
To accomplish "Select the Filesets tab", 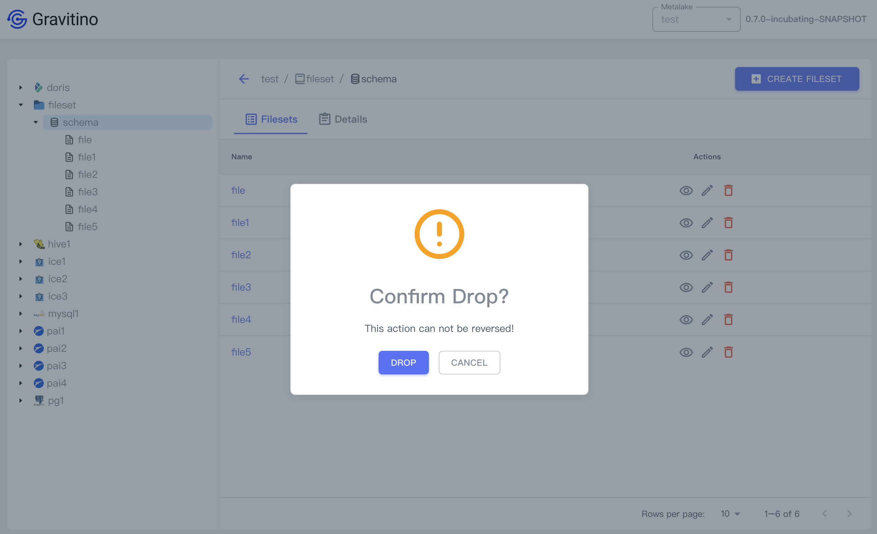I will [x=271, y=119].
